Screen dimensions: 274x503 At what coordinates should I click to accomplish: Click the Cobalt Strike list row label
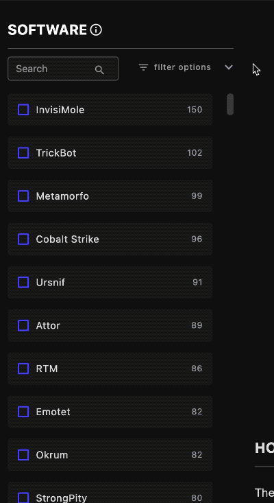[68, 239]
